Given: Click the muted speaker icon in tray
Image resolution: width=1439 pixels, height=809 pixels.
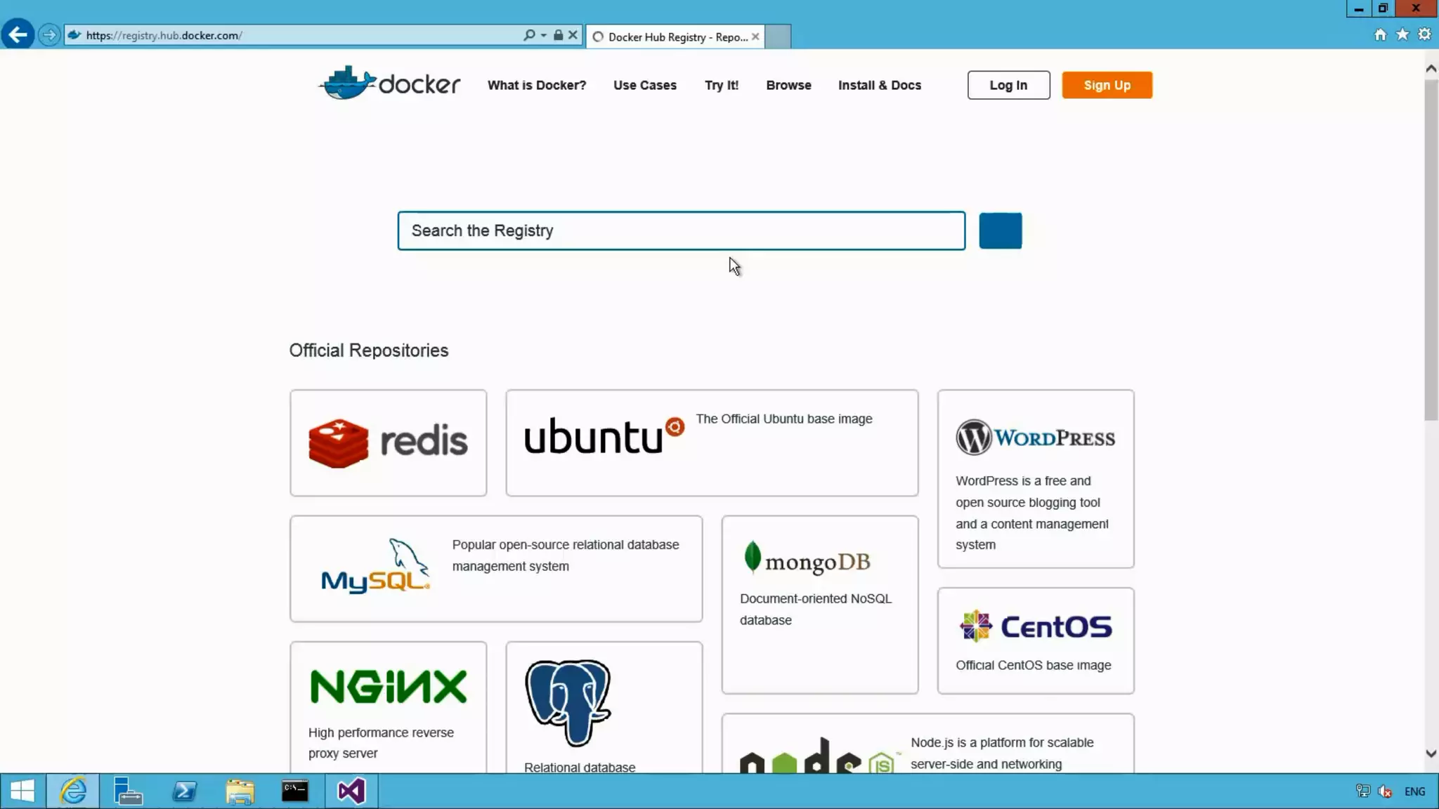Looking at the screenshot, I should click(x=1385, y=791).
